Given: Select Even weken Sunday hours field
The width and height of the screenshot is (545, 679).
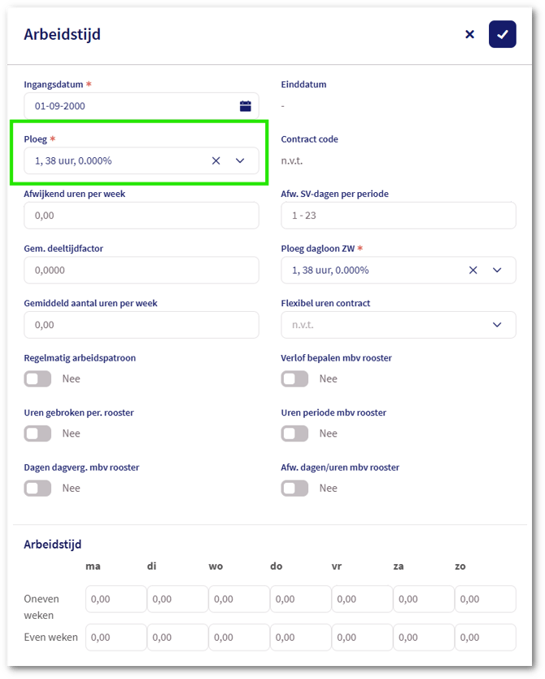Looking at the screenshot, I should point(485,637).
